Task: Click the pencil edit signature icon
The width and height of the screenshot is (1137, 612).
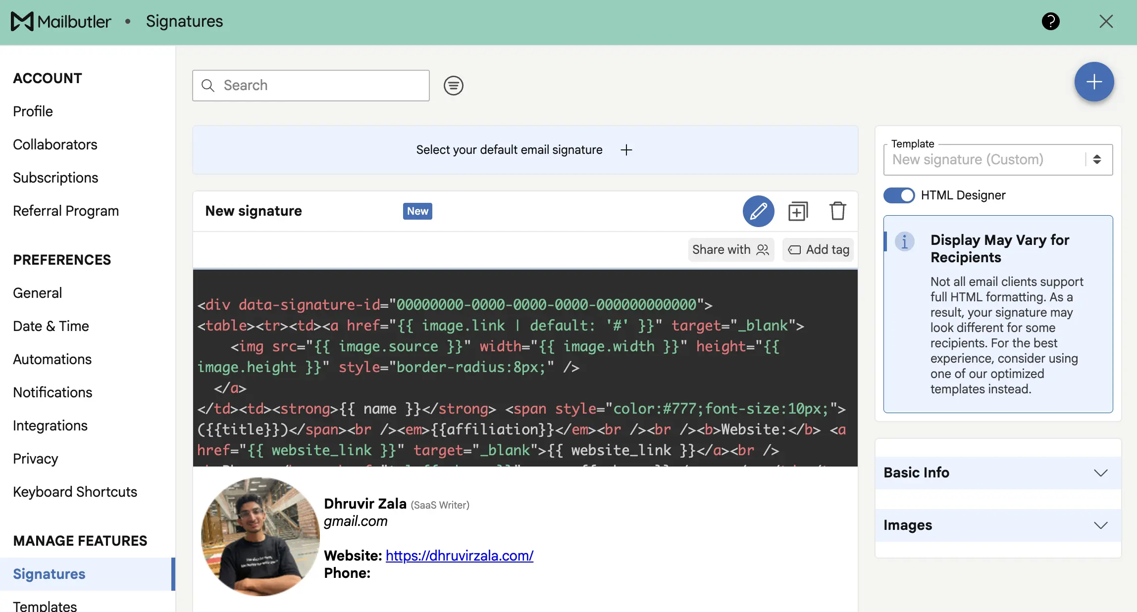Action: point(758,211)
